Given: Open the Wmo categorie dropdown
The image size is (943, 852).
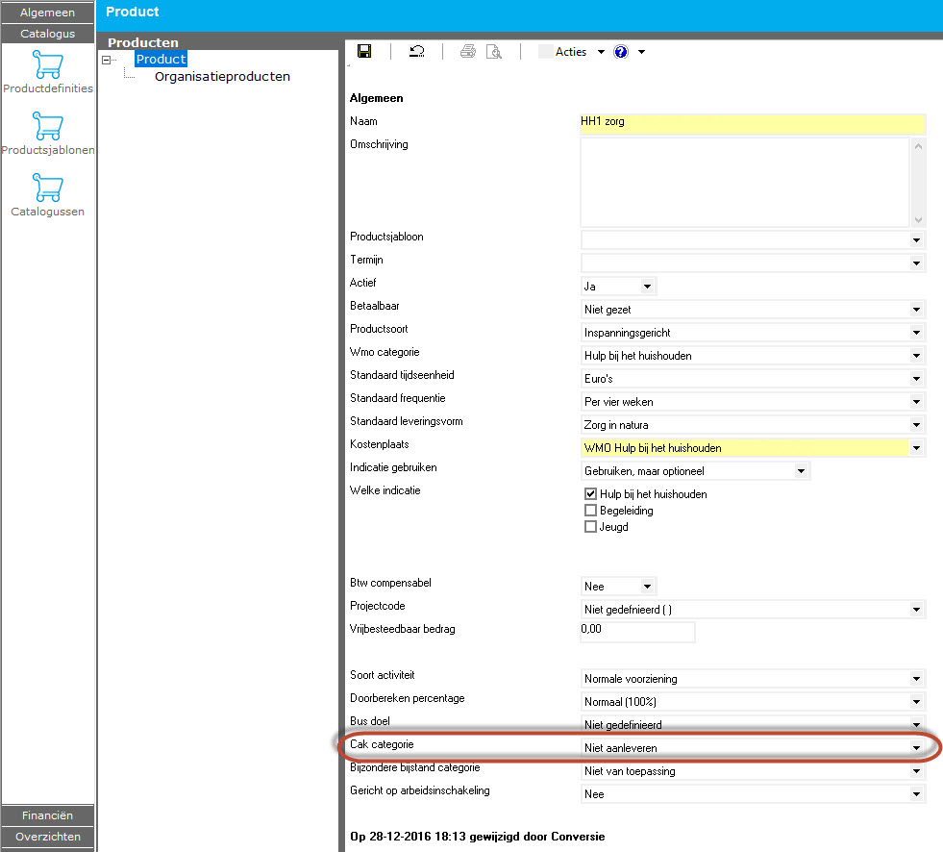Looking at the screenshot, I should pos(917,356).
